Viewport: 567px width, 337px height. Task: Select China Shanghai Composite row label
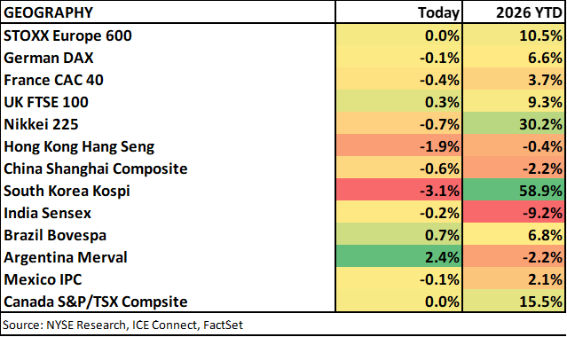pos(96,168)
